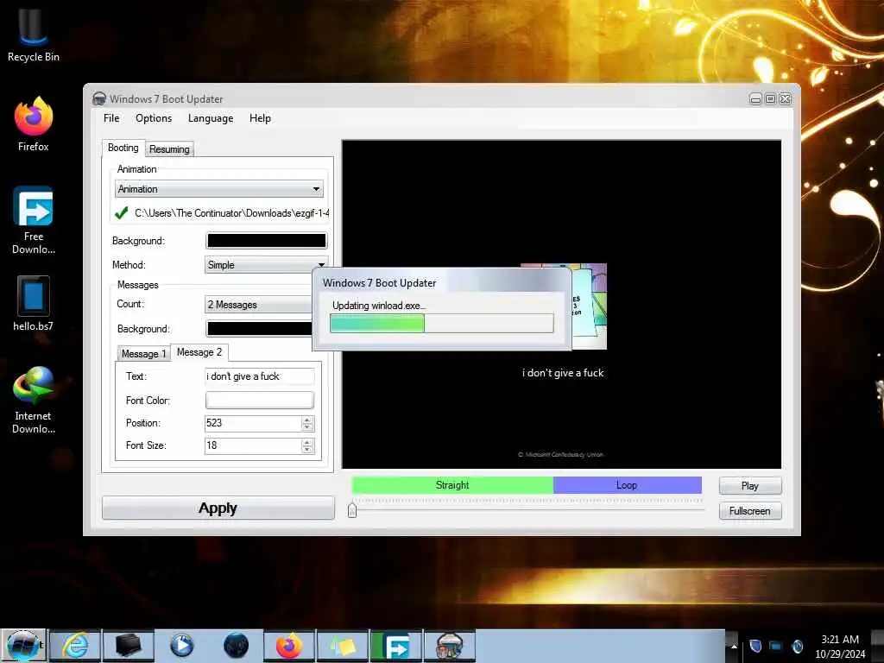The width and height of the screenshot is (884, 663).
Task: Click the dark round globe taskbar icon
Action: pyautogui.click(x=236, y=646)
